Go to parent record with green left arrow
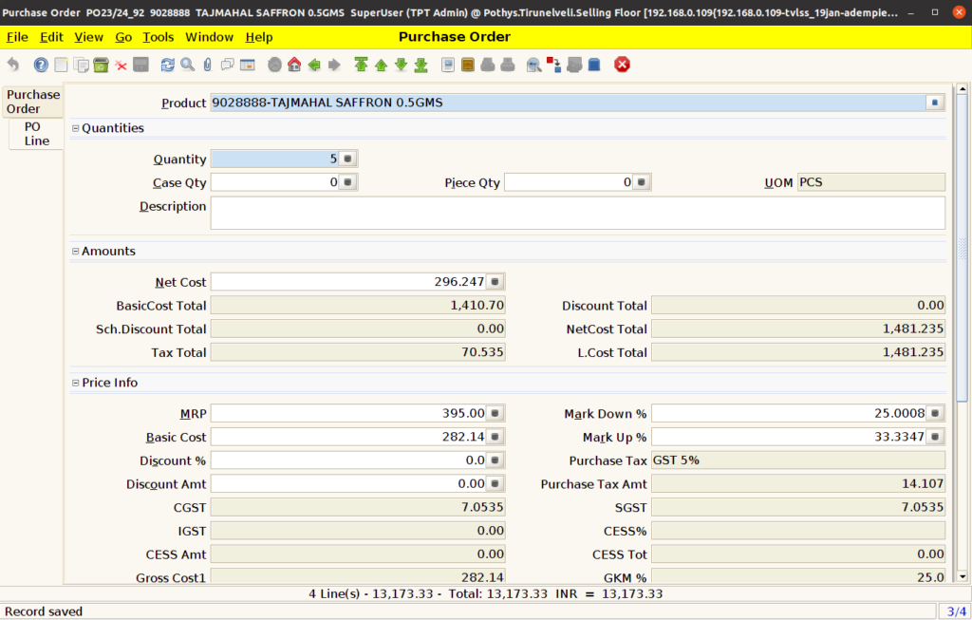 (x=314, y=65)
